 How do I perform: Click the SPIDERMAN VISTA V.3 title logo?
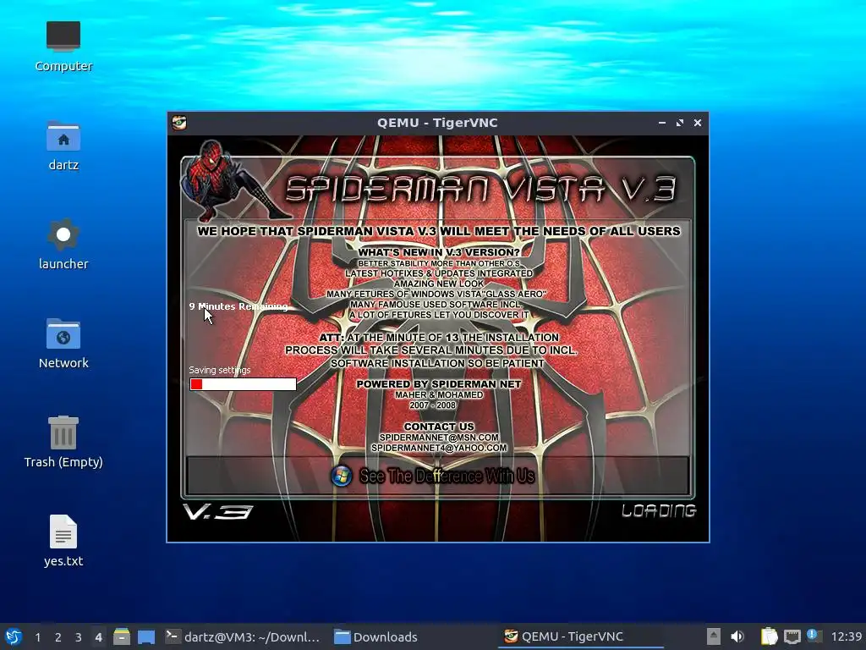tap(480, 189)
